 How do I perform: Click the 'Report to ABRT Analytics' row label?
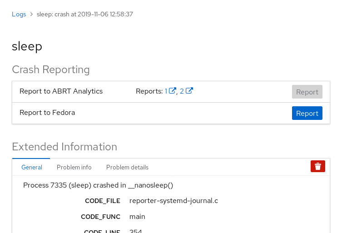point(61,91)
